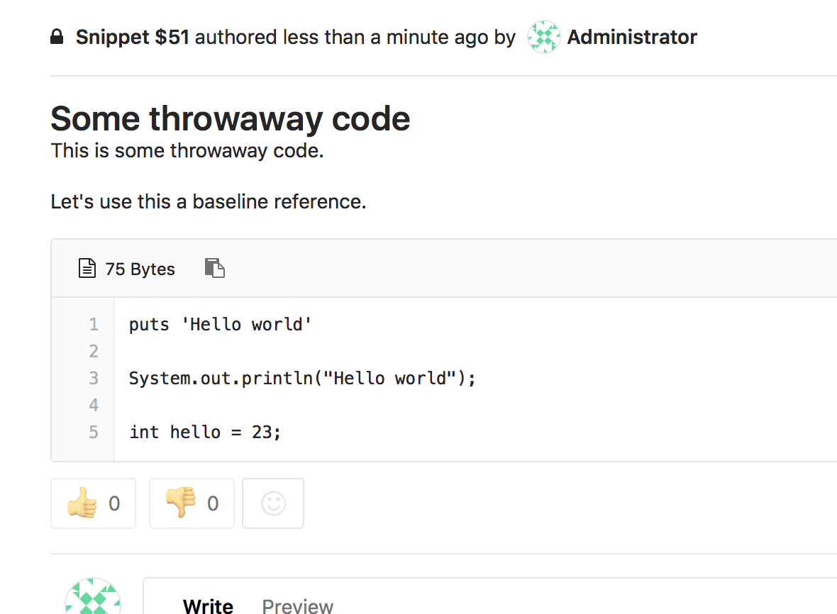Viewport: 837px width, 614px height.
Task: Click line number 1 in the code gutter
Action: coord(94,325)
